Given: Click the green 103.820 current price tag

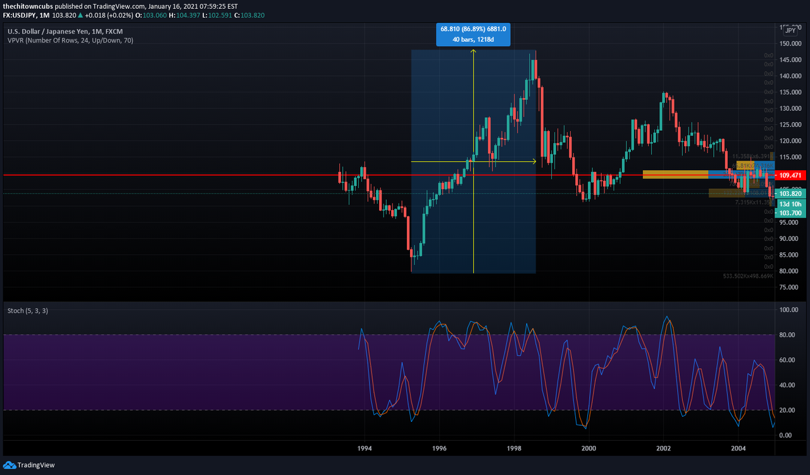Looking at the screenshot, I should (792, 194).
